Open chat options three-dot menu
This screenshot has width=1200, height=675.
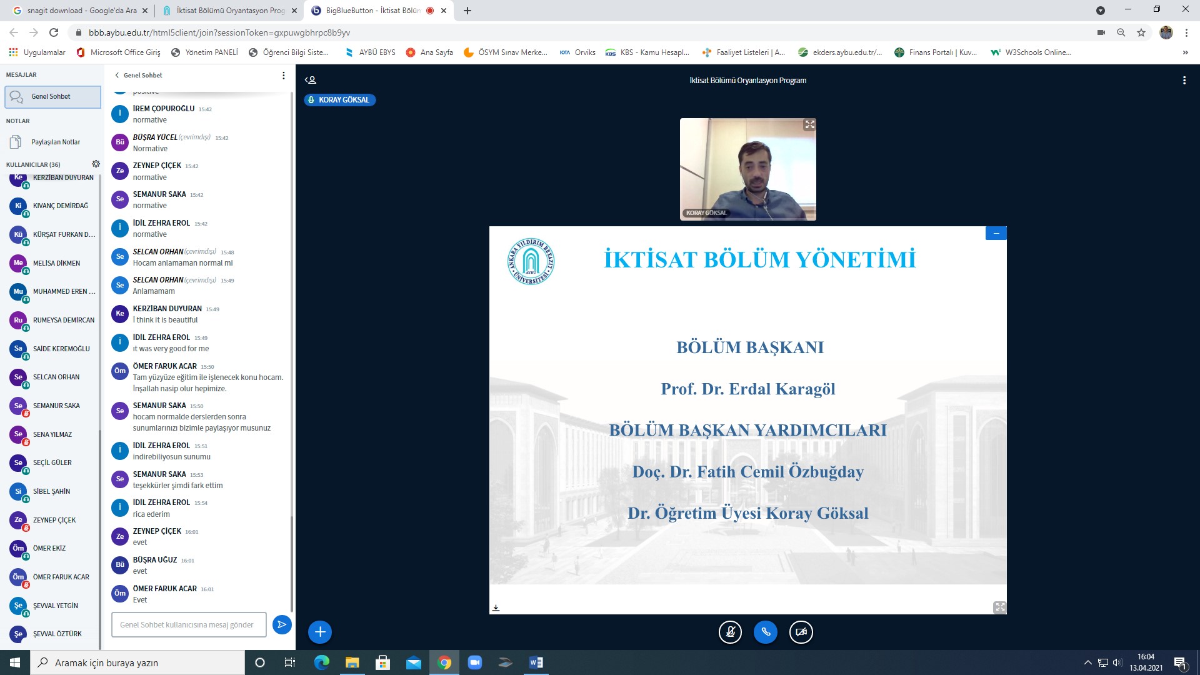tap(283, 75)
